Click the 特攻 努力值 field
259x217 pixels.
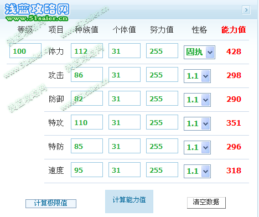162,122
